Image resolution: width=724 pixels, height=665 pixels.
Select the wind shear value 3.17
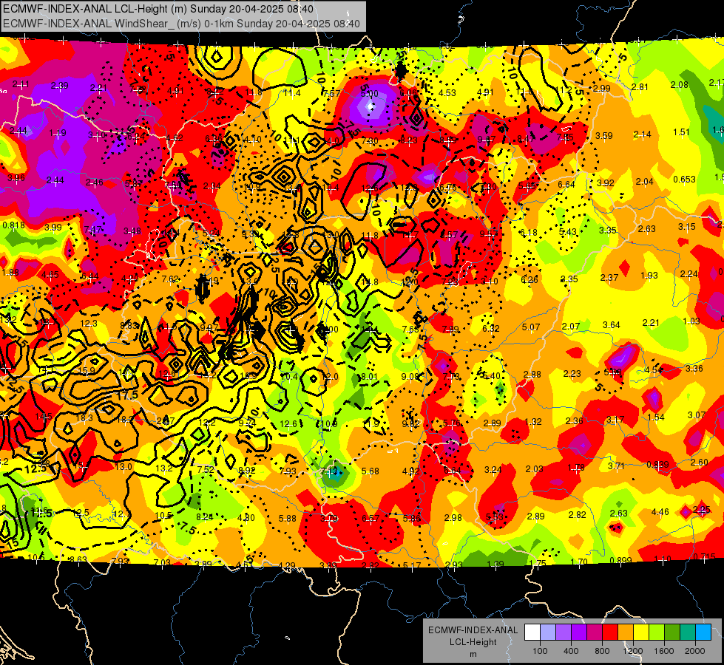pos(615,420)
